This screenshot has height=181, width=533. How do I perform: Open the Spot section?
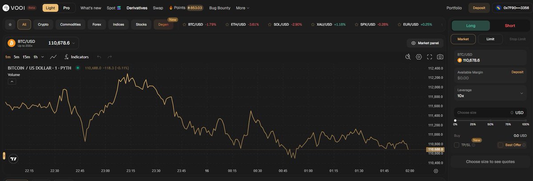click(114, 8)
